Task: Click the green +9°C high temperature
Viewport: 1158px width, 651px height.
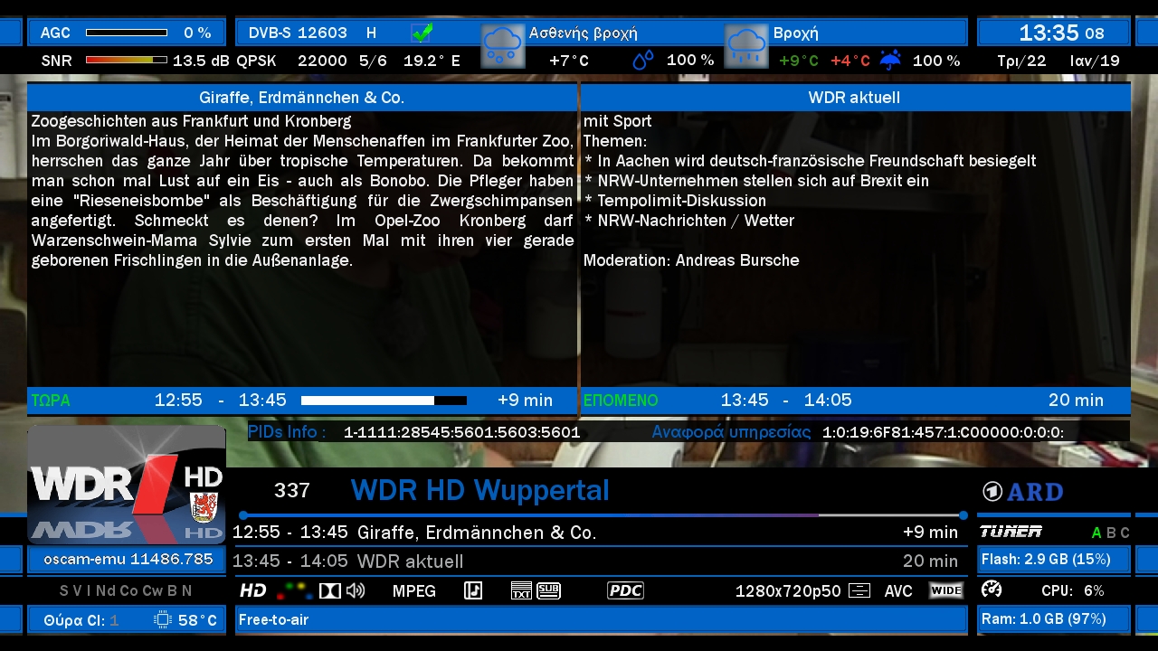Action: 799,61
